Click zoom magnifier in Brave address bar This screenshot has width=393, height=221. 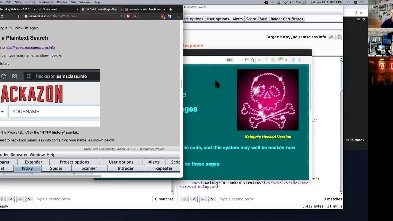pyautogui.click(x=121, y=16)
